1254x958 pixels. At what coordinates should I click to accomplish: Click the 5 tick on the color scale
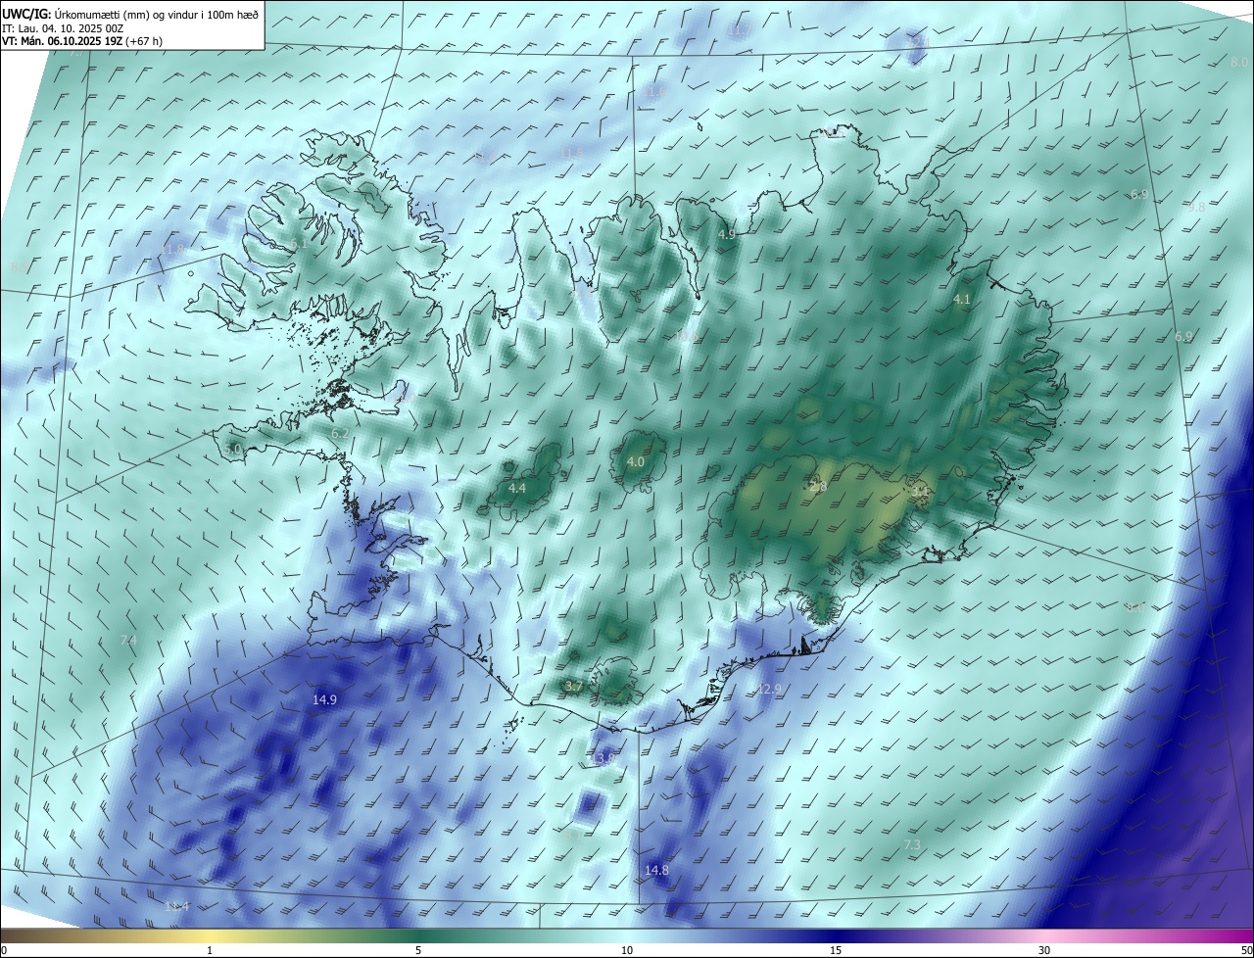[418, 950]
